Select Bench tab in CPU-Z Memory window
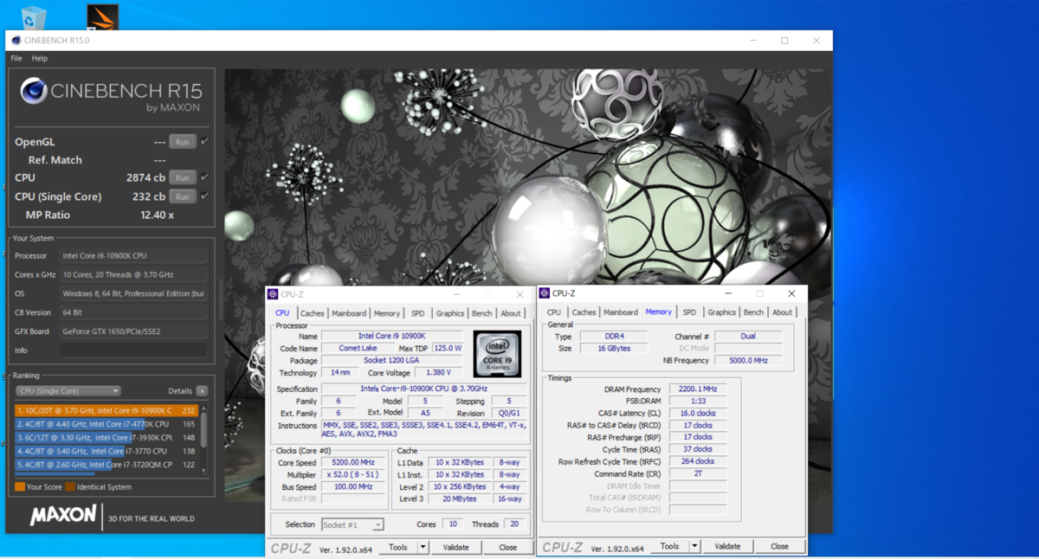Viewport: 1039px width, 559px height. [x=754, y=312]
